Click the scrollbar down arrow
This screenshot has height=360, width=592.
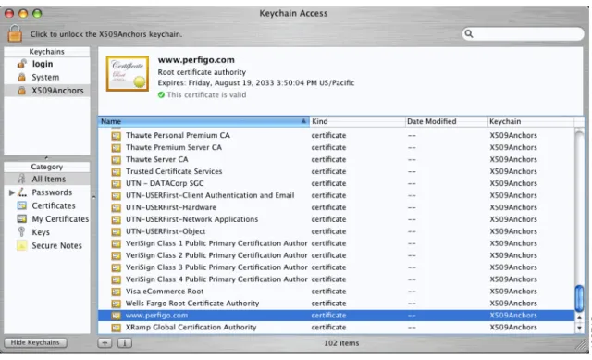tap(579, 328)
